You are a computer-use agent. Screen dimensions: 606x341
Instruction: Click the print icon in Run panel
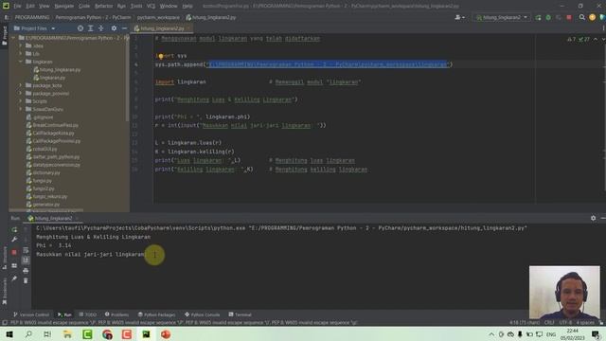click(x=26, y=271)
